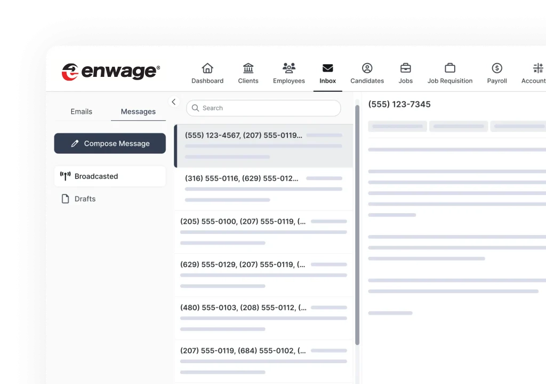Open the Drafts folder
Viewport: 546px width, 384px height.
click(x=85, y=199)
